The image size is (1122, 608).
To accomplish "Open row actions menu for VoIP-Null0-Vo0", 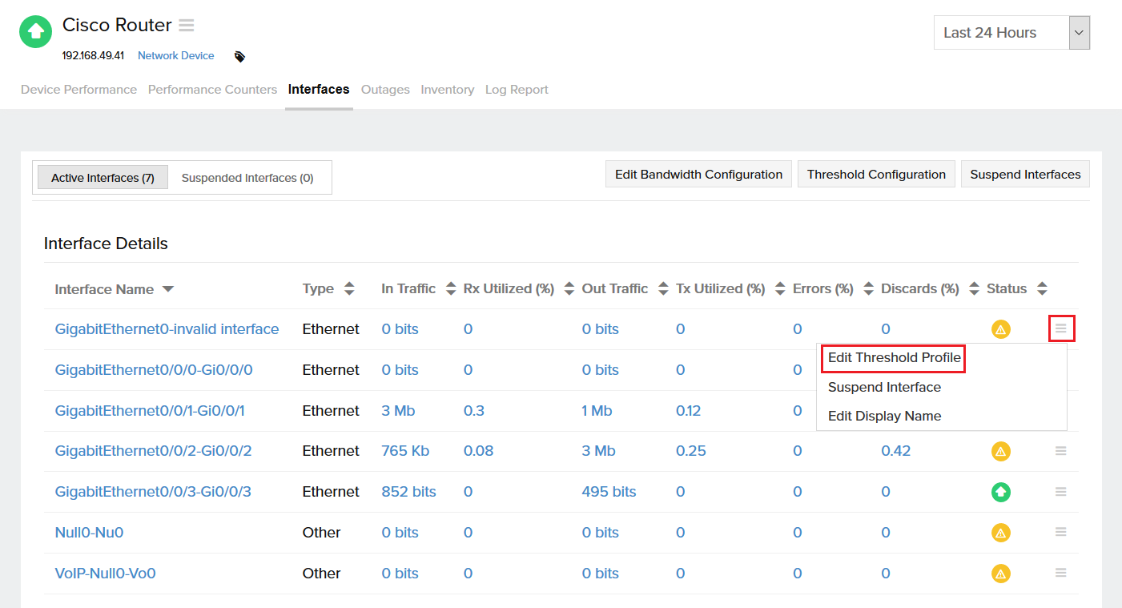I will click(1060, 573).
